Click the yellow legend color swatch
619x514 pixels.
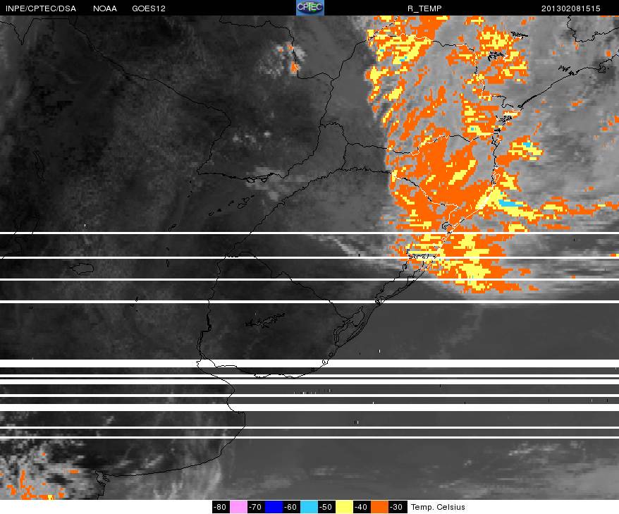pos(344,507)
